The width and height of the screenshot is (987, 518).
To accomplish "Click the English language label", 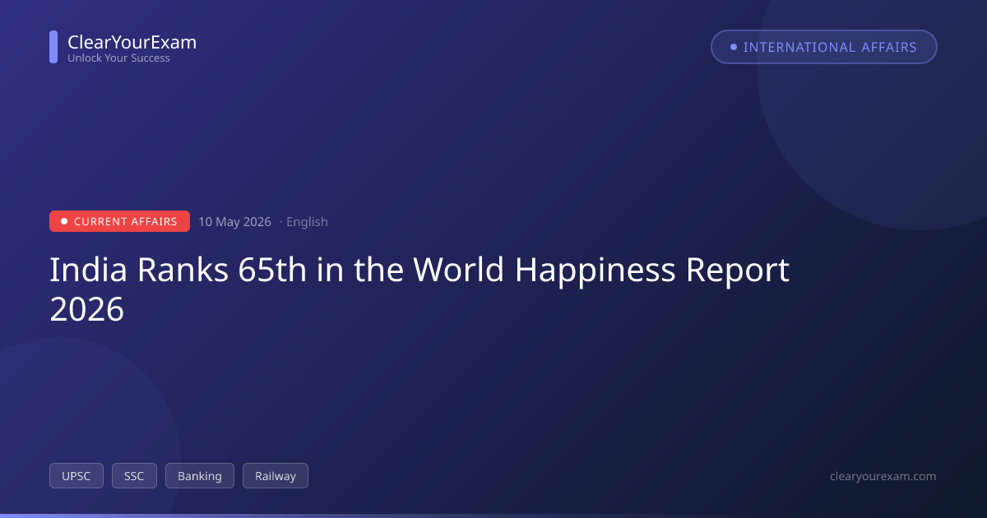I will [307, 221].
